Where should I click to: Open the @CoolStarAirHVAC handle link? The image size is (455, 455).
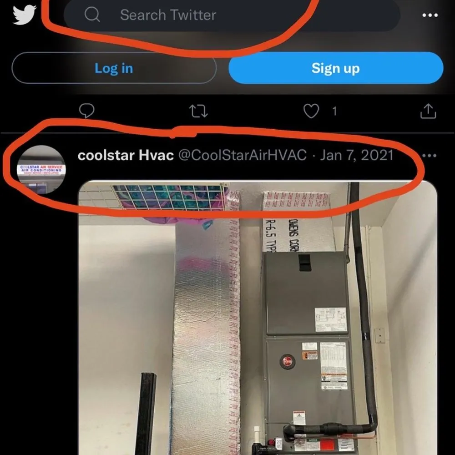pyautogui.click(x=243, y=155)
